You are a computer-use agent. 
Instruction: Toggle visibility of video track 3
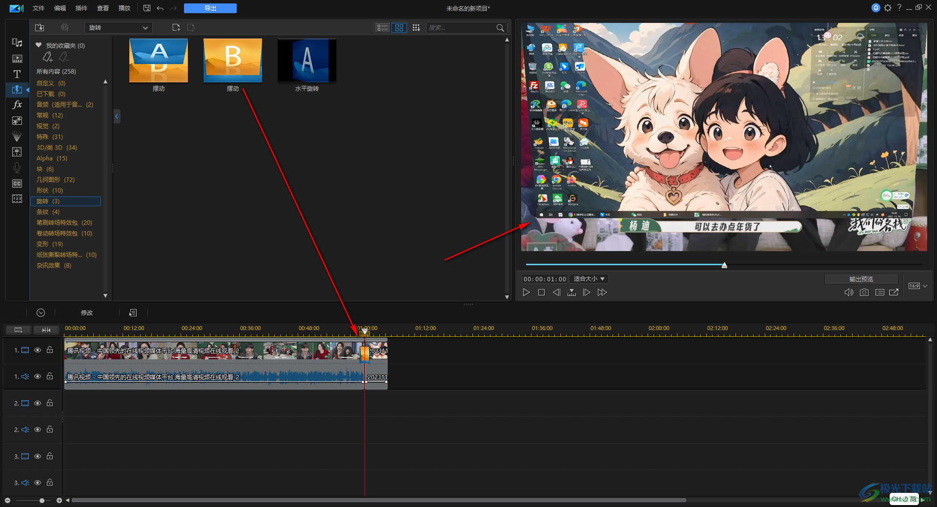coord(38,456)
